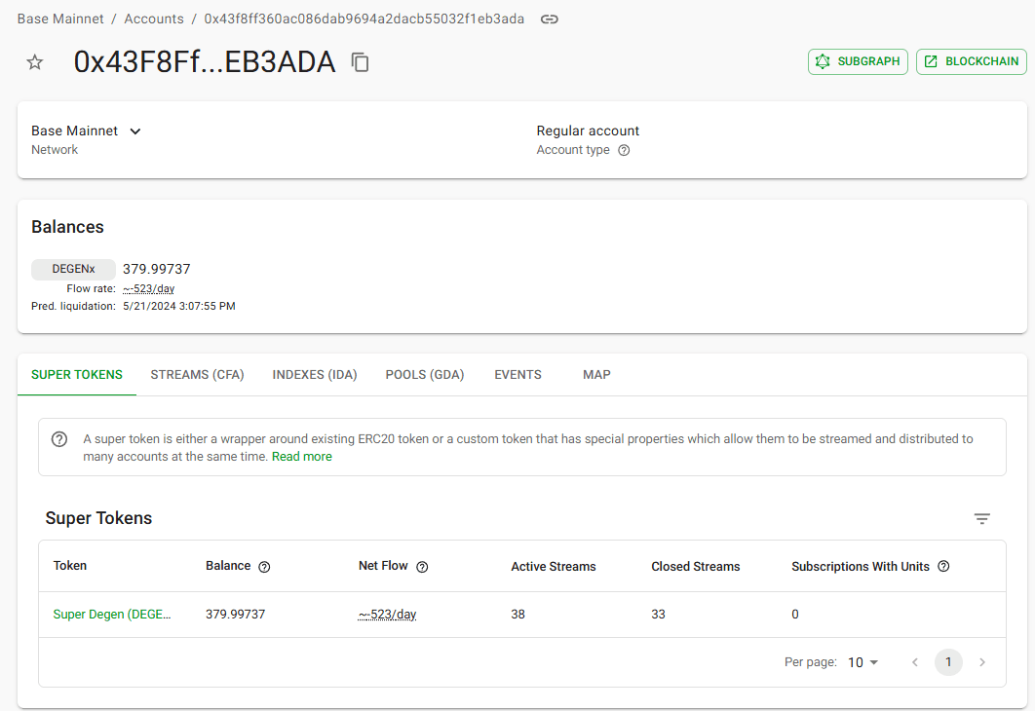
Task: Follow the Read more link
Action: [302, 457]
